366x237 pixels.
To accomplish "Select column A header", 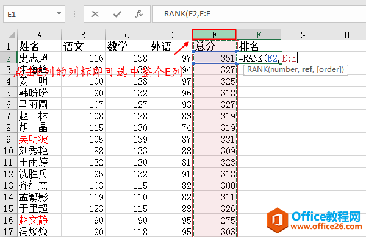I will click(40, 35).
